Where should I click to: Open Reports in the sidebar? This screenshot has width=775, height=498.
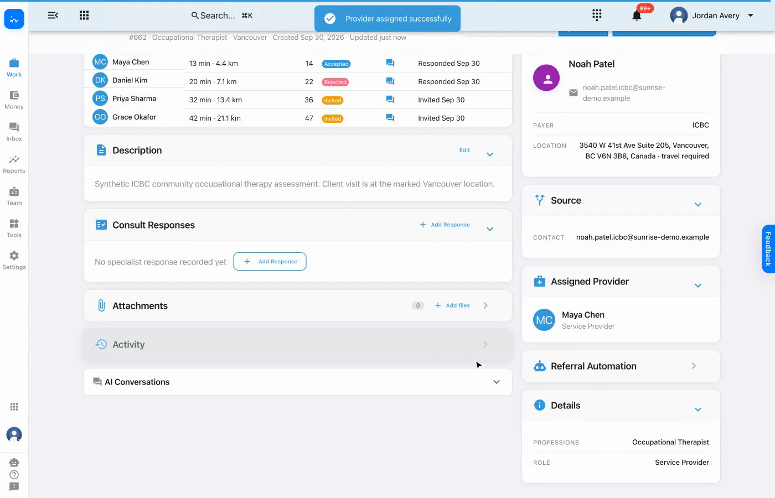(14, 164)
